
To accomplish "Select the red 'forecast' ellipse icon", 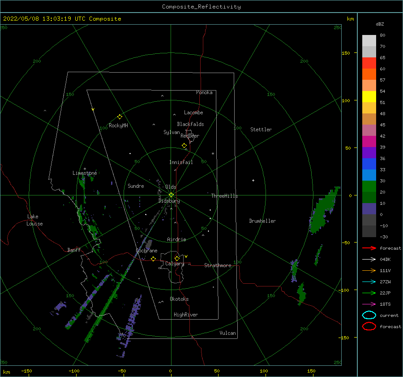I will point(369,326).
